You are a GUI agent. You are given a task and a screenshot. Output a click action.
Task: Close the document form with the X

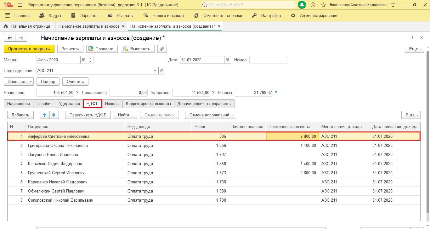[422, 38]
